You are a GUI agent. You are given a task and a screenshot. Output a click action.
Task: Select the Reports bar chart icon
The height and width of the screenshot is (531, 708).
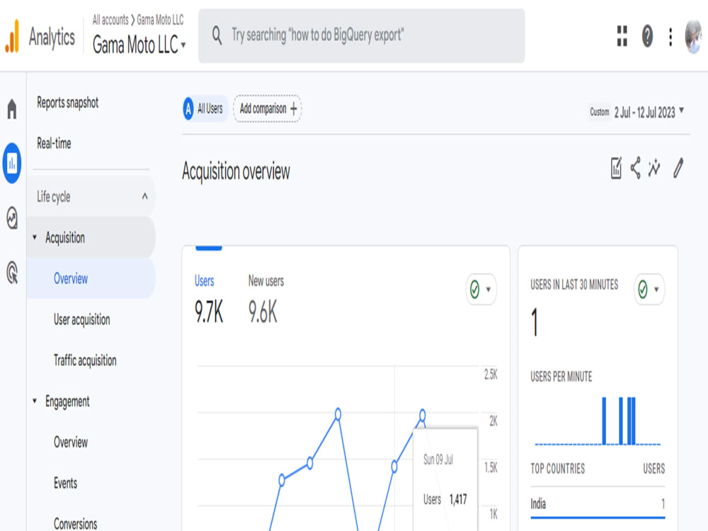(12, 163)
